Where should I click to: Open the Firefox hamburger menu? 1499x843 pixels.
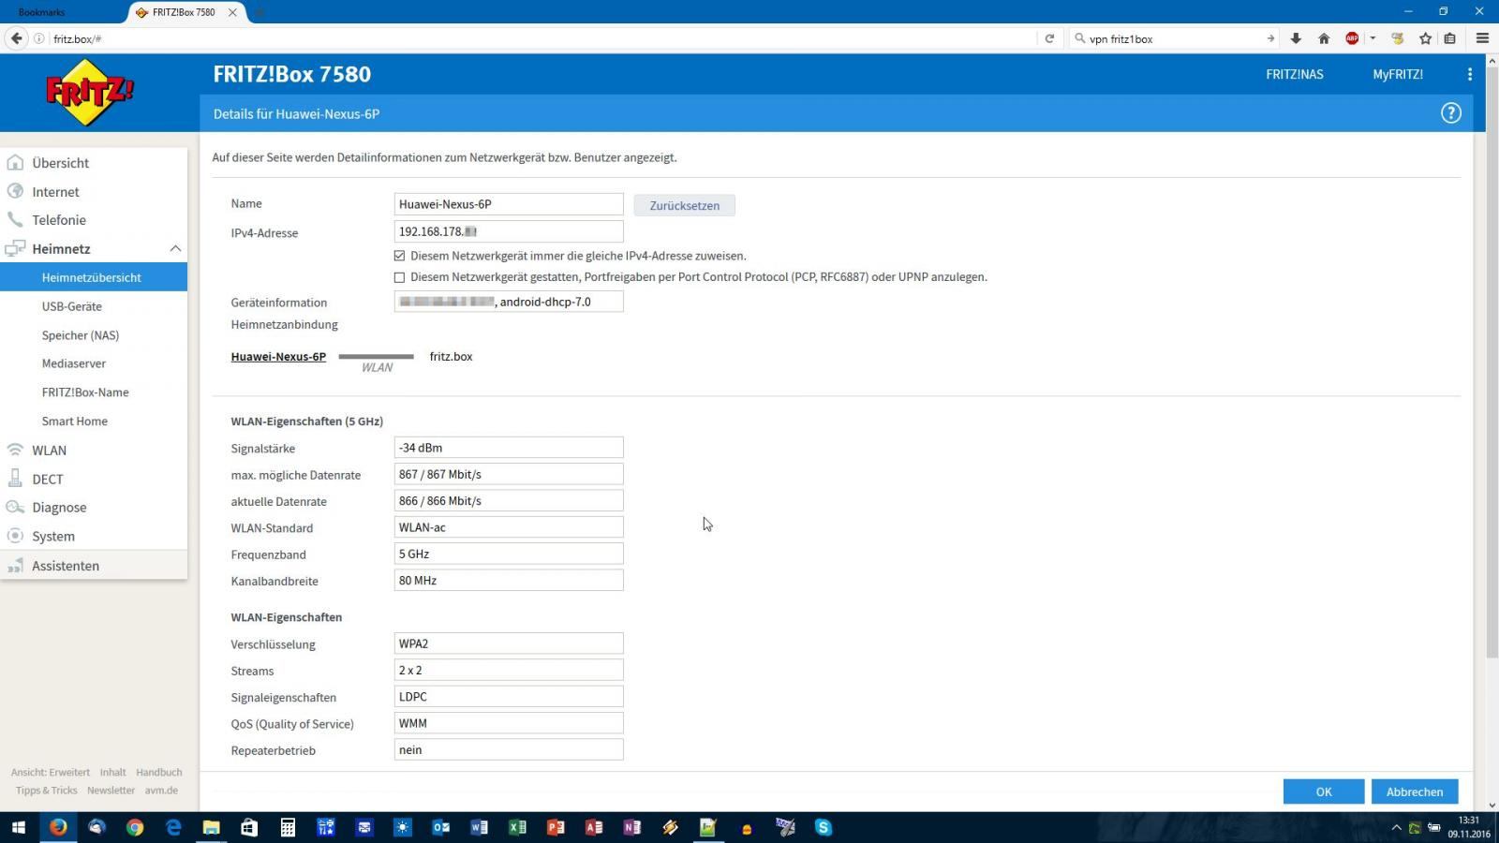[x=1482, y=38]
